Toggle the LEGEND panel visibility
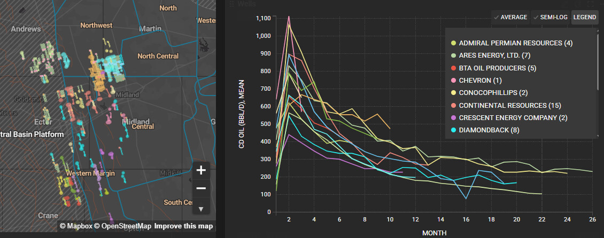 pos(584,18)
